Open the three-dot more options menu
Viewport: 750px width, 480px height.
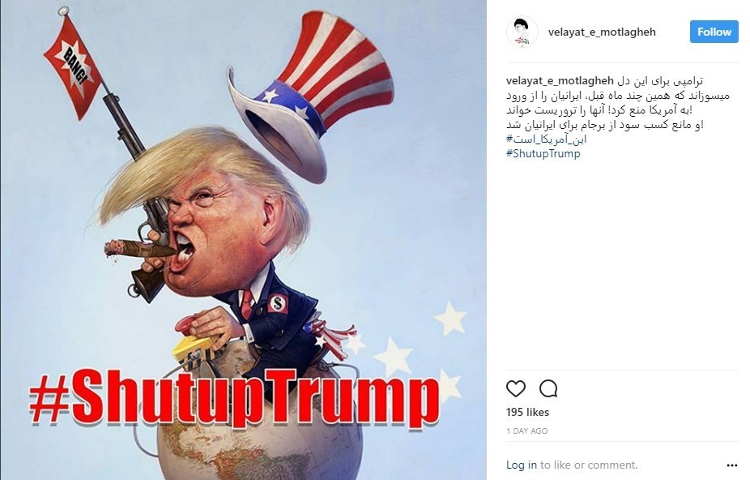[732, 465]
